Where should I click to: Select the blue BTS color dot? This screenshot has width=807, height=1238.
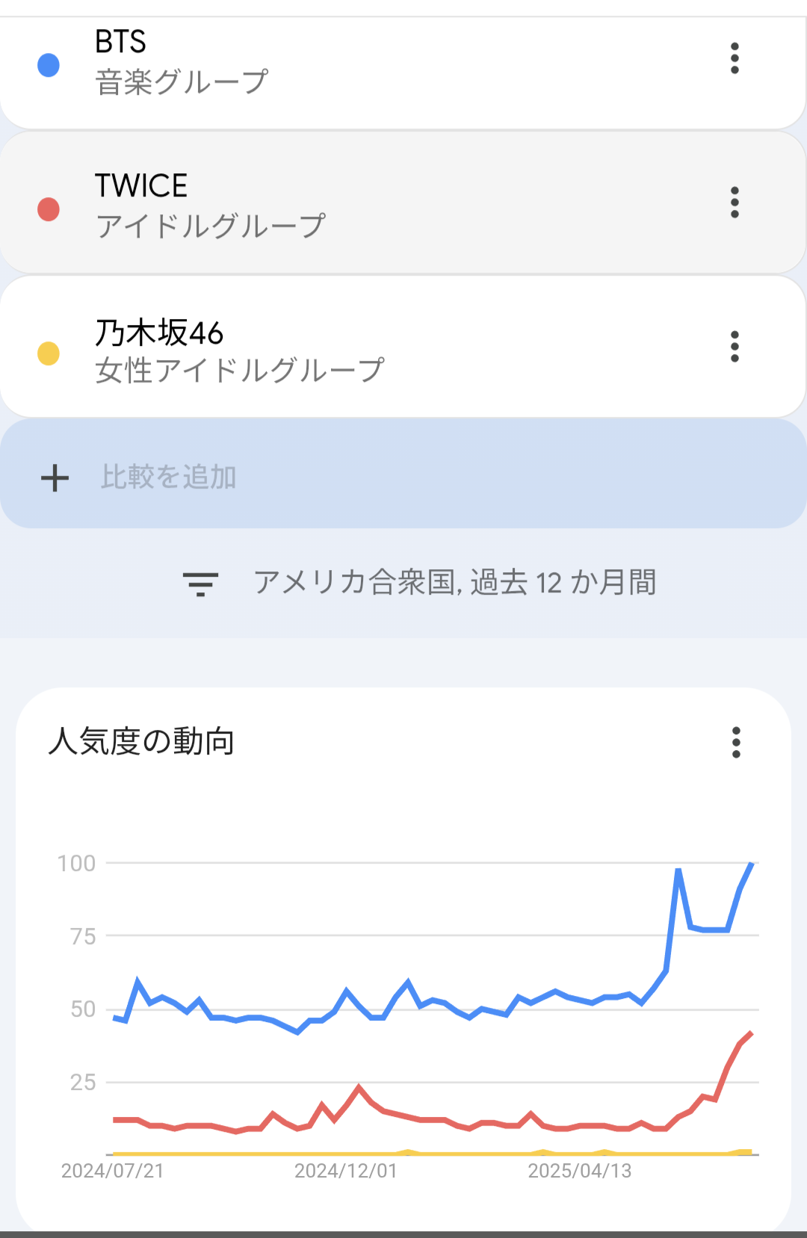coord(49,65)
